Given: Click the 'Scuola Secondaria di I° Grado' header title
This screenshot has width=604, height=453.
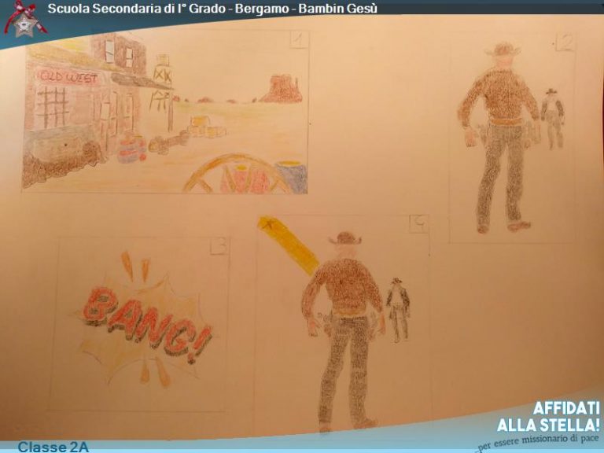Looking at the screenshot, I should tap(212, 9).
